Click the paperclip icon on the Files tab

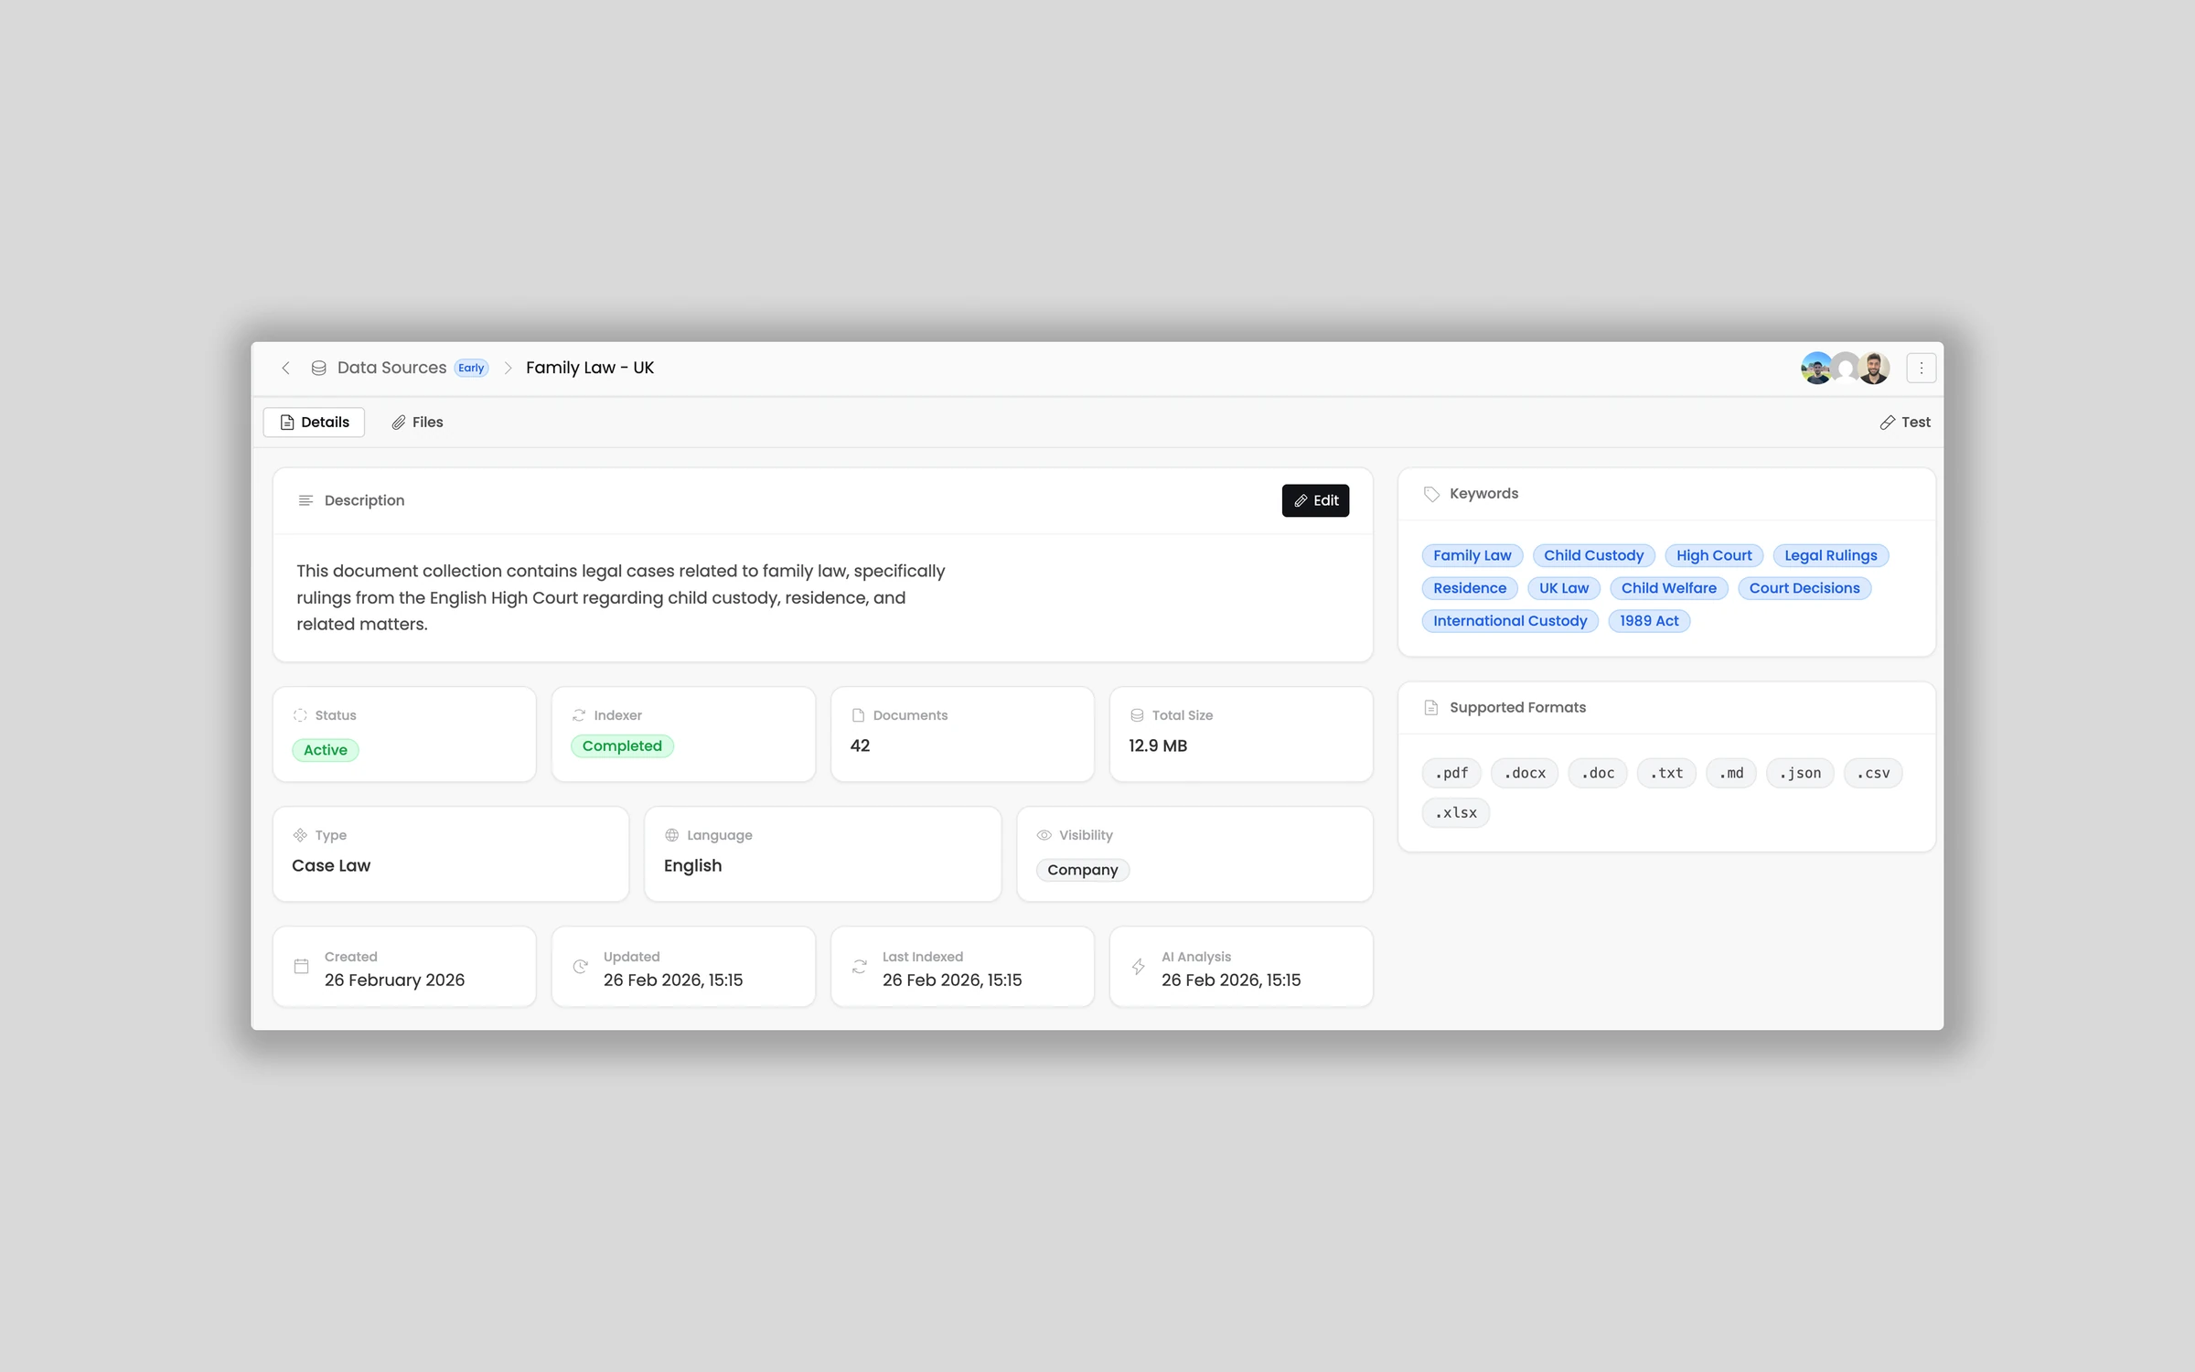pyautogui.click(x=398, y=422)
